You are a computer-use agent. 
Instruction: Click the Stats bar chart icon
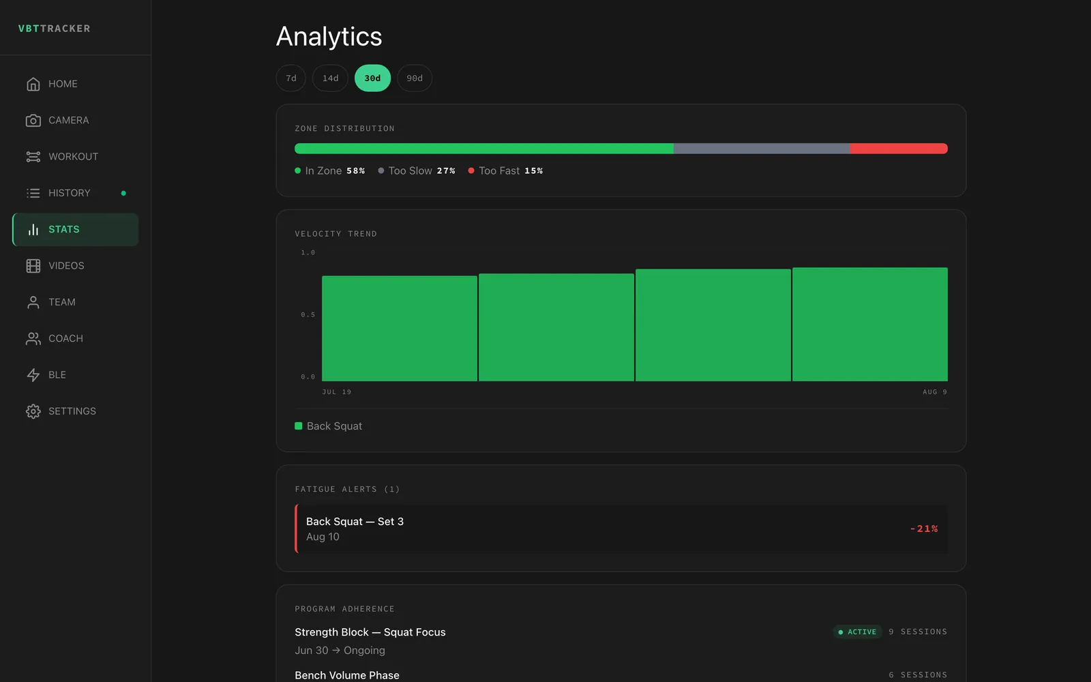click(33, 229)
